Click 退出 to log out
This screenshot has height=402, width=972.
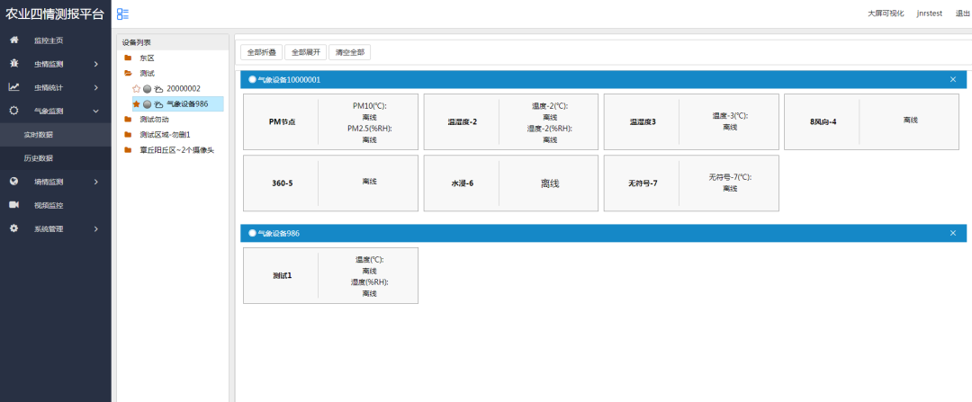click(x=963, y=13)
